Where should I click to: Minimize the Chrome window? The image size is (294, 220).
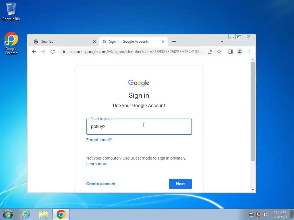(232, 37)
